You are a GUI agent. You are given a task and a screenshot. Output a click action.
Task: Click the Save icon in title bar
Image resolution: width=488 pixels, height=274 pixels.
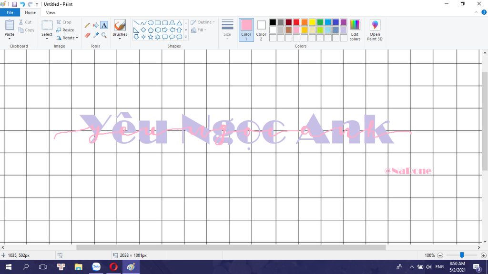click(14, 4)
